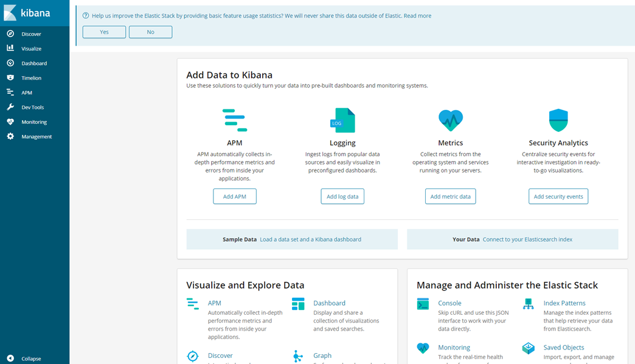The width and height of the screenshot is (635, 364).
Task: Click the Your Data label
Action: (x=466, y=239)
